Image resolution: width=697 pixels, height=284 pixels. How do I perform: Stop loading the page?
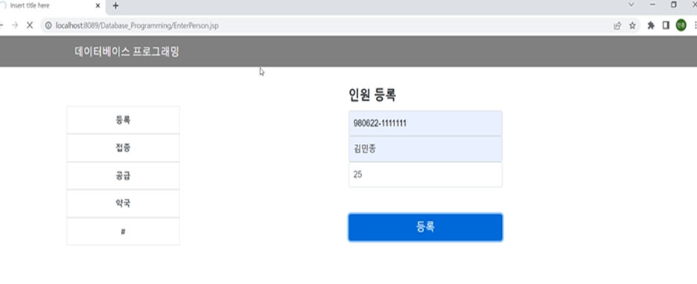(30, 25)
